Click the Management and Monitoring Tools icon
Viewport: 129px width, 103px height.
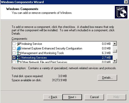[19, 53]
